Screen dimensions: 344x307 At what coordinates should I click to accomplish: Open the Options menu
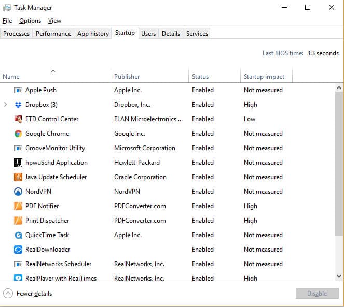[x=30, y=21]
